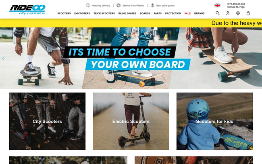Click the Rideoo city extreme logo

[27, 10]
